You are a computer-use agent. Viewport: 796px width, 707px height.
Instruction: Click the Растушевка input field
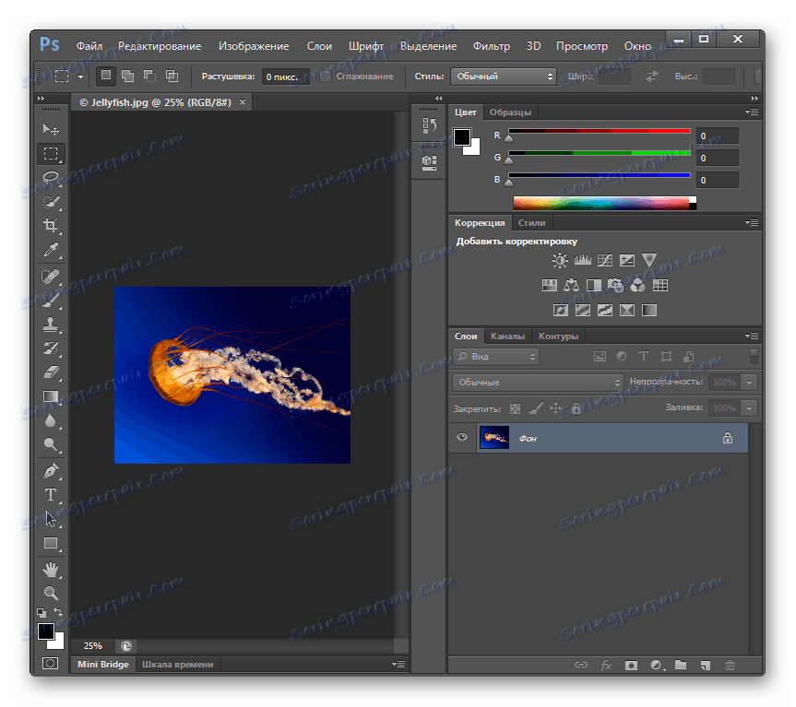(285, 77)
